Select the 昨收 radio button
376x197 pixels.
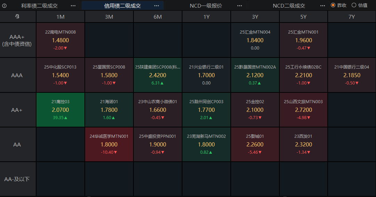[333, 5]
